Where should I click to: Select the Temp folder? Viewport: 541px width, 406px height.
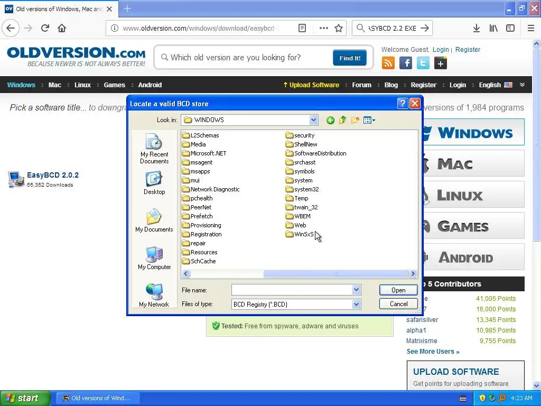297,198
